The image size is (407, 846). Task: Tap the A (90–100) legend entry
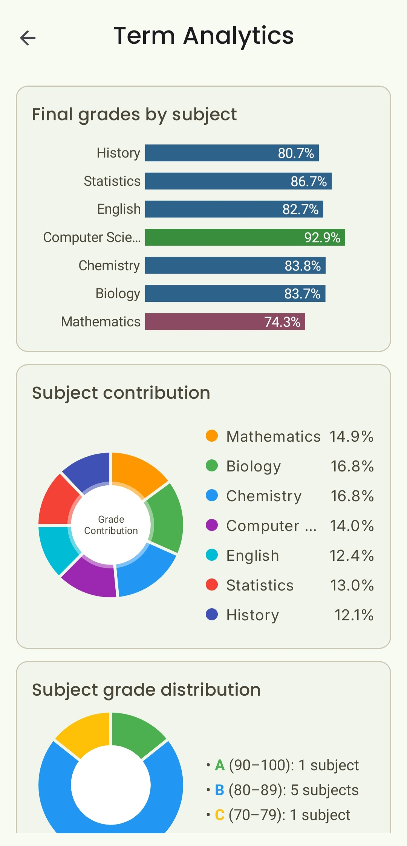286,765
